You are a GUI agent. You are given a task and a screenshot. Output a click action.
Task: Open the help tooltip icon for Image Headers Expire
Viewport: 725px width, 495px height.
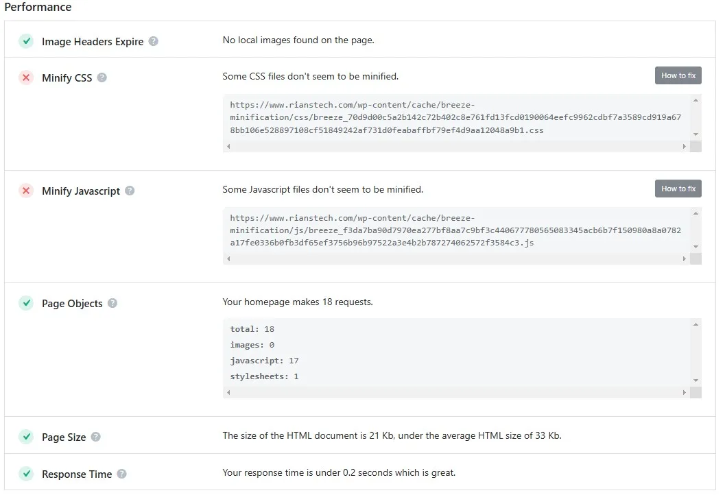click(154, 41)
